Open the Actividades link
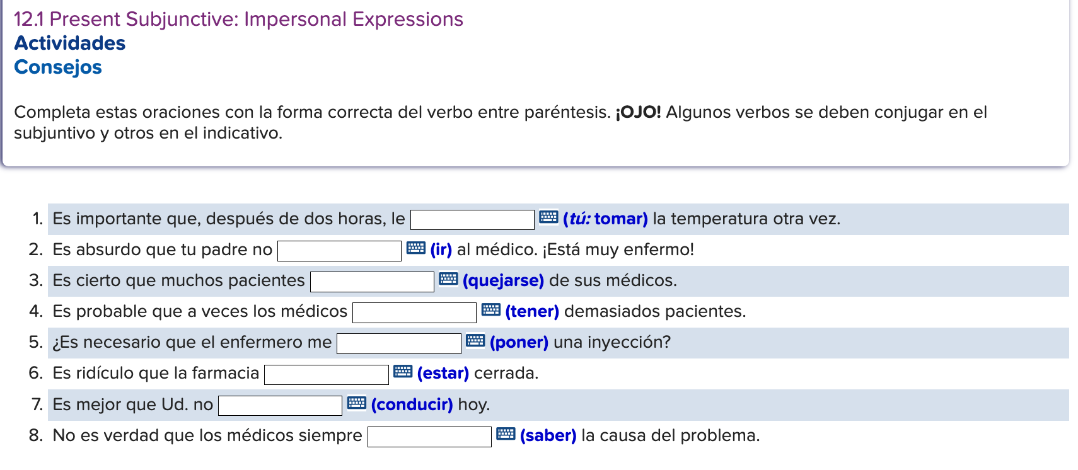1078x470 pixels. pyautogui.click(x=69, y=43)
